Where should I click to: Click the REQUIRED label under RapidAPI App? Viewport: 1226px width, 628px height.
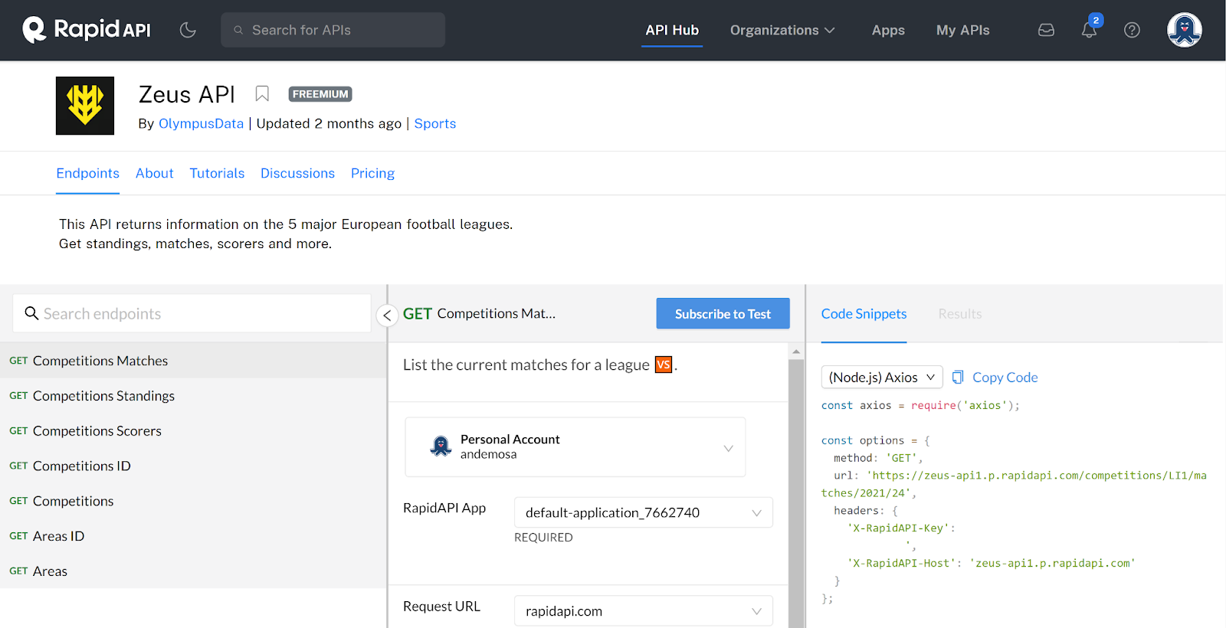pos(543,538)
